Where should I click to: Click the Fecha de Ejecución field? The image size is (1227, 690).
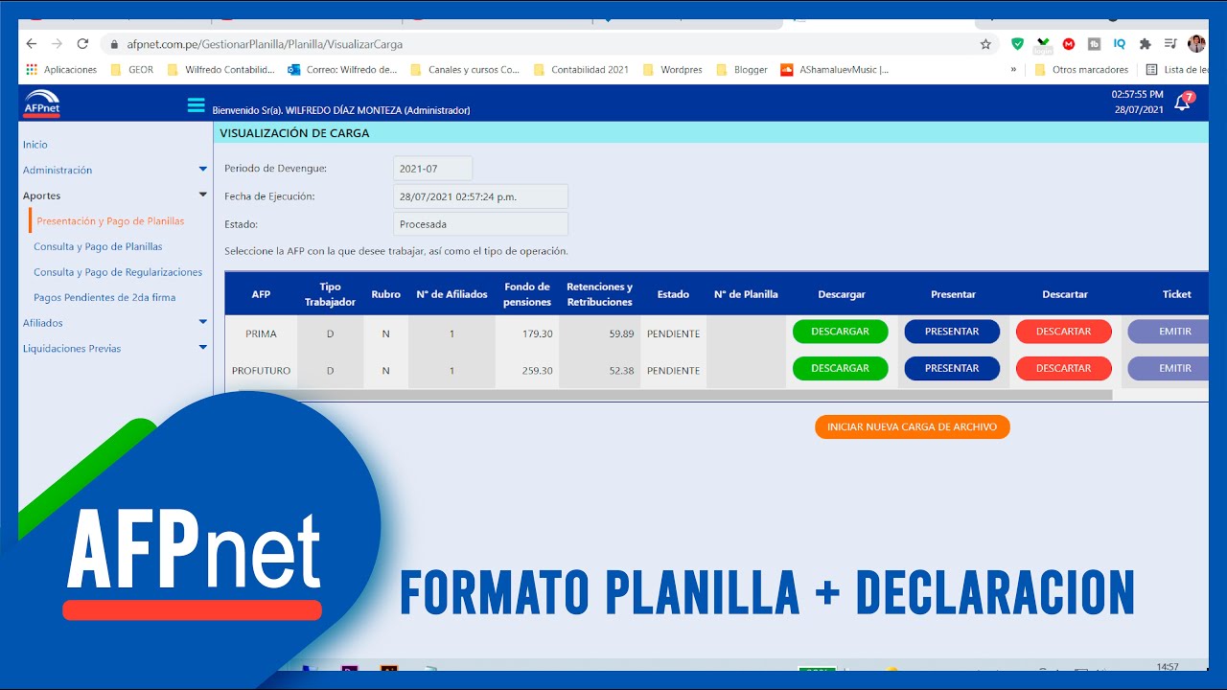tap(480, 196)
